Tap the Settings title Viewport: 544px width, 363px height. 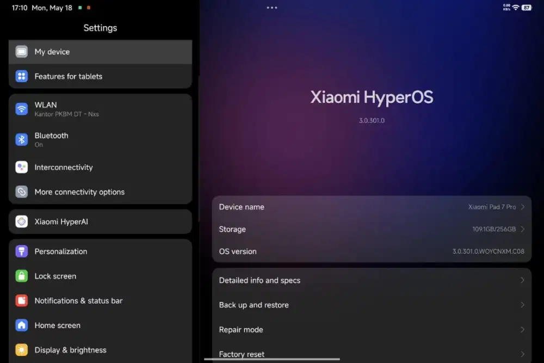tap(100, 28)
